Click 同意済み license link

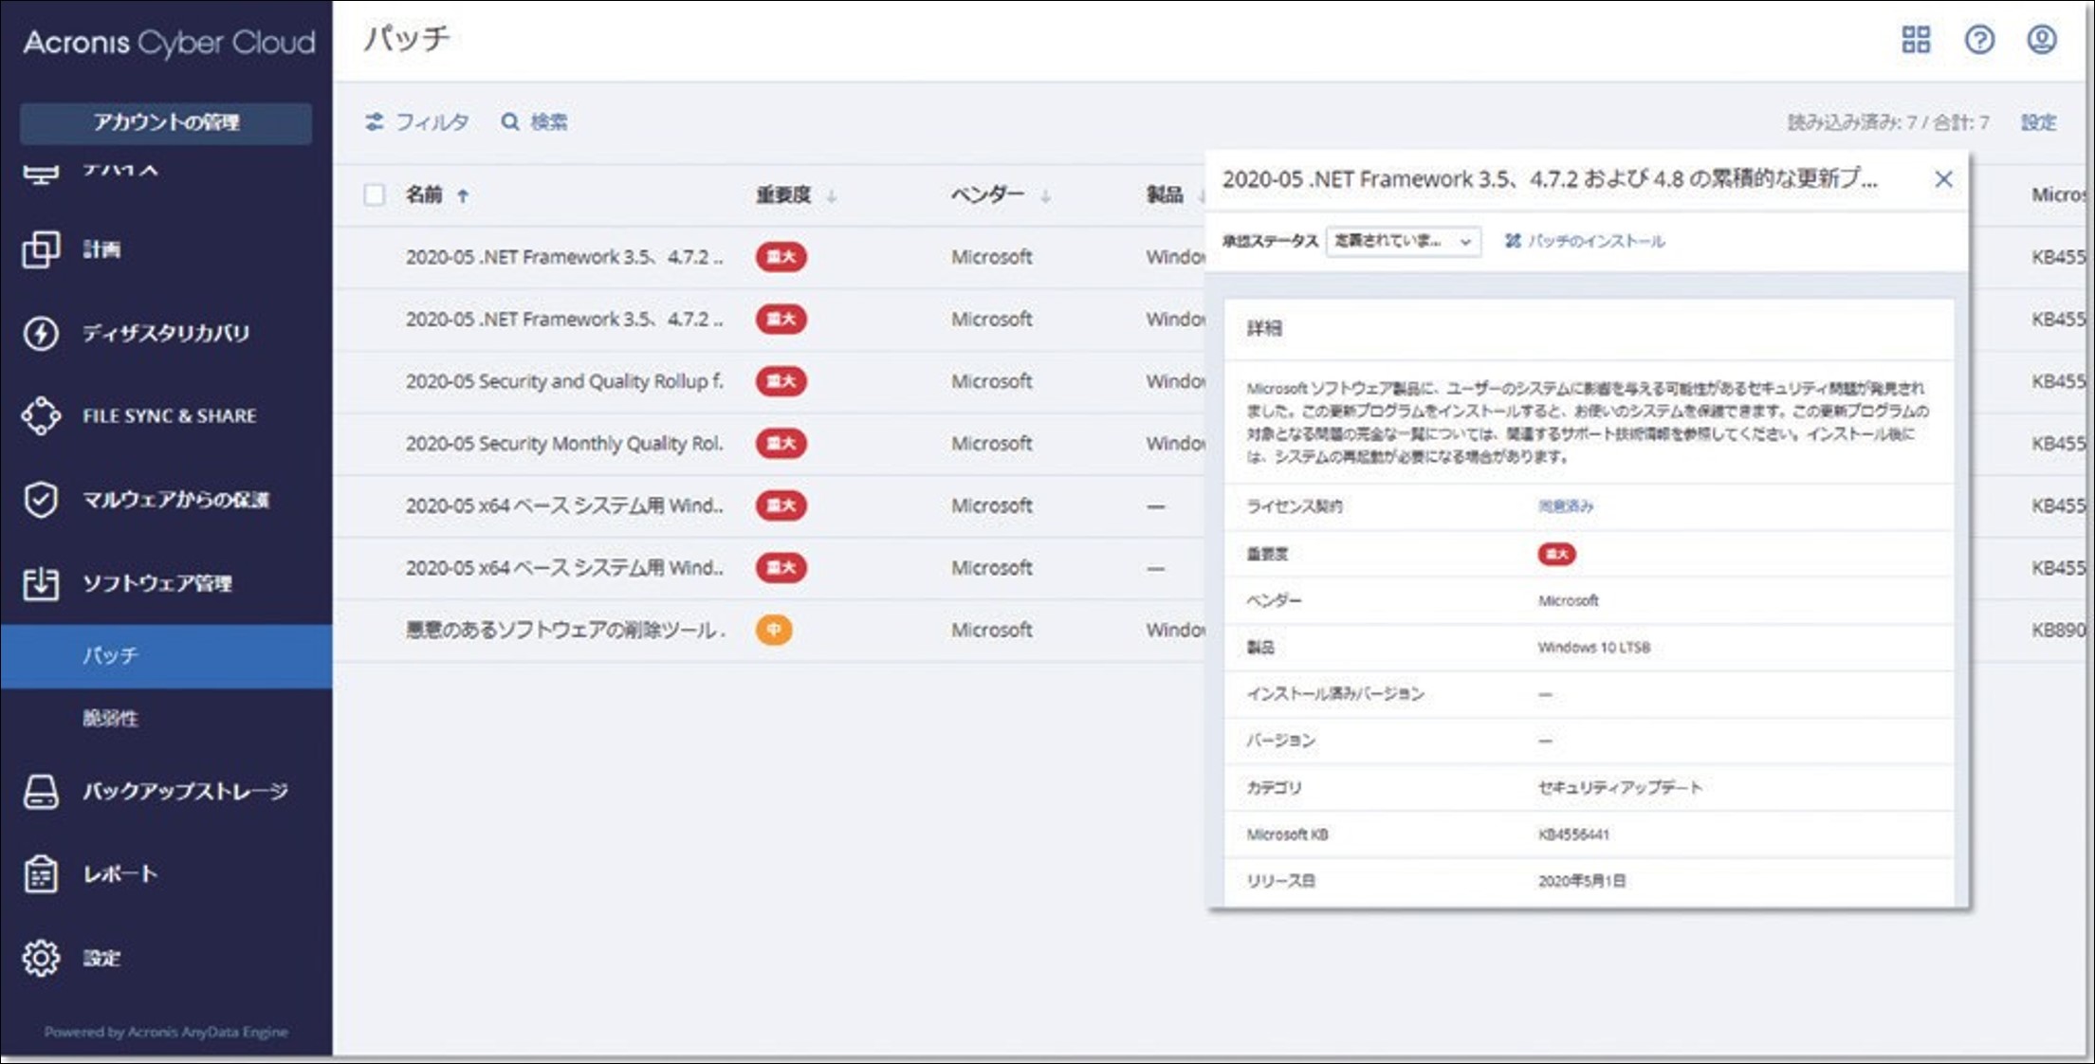[1566, 506]
